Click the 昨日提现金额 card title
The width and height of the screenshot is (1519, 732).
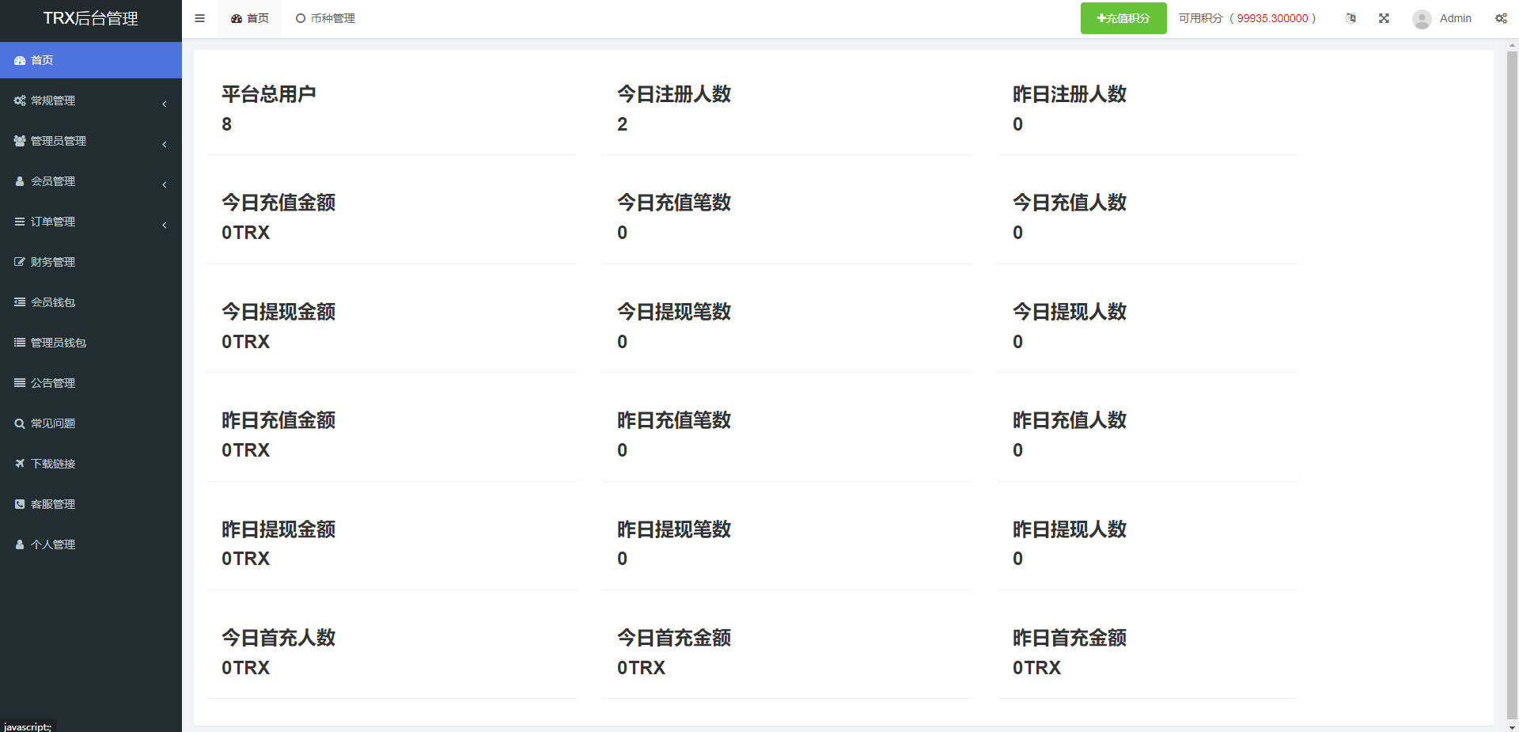pyautogui.click(x=278, y=529)
